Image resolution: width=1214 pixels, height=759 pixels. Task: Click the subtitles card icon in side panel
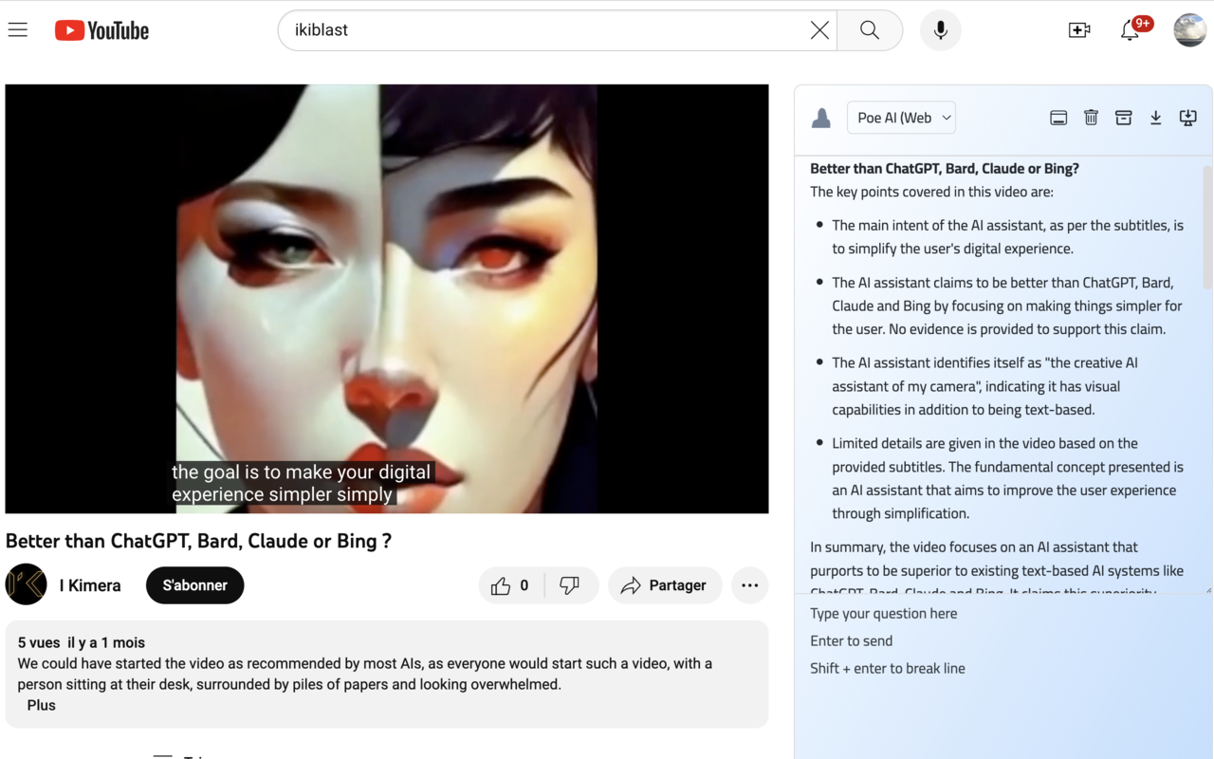tap(1058, 118)
